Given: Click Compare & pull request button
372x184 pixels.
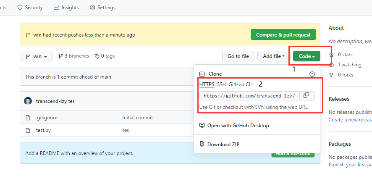Looking at the screenshot, I should 283,34.
